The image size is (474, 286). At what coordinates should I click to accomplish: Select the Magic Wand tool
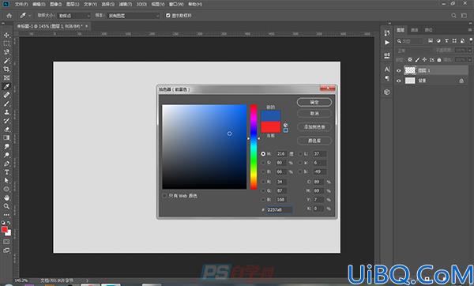tap(6, 61)
